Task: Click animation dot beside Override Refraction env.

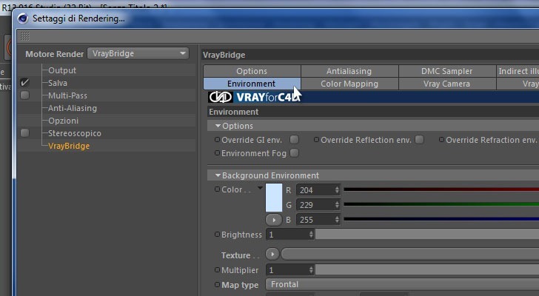Action: coord(441,140)
